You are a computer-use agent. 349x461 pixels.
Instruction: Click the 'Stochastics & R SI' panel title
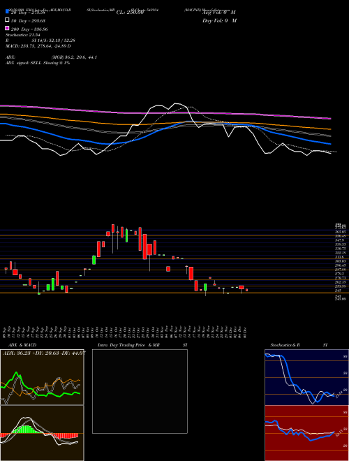click(x=299, y=345)
